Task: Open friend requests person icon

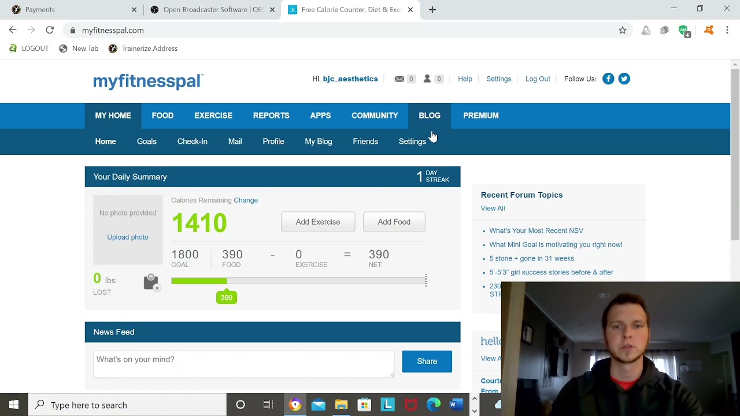Action: (x=427, y=79)
